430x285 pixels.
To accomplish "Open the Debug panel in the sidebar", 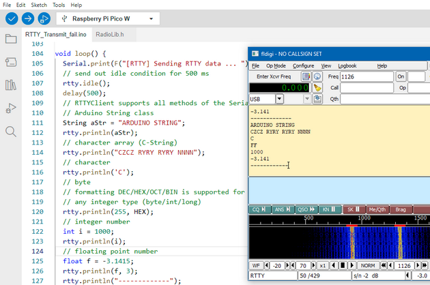I will coord(11,108).
